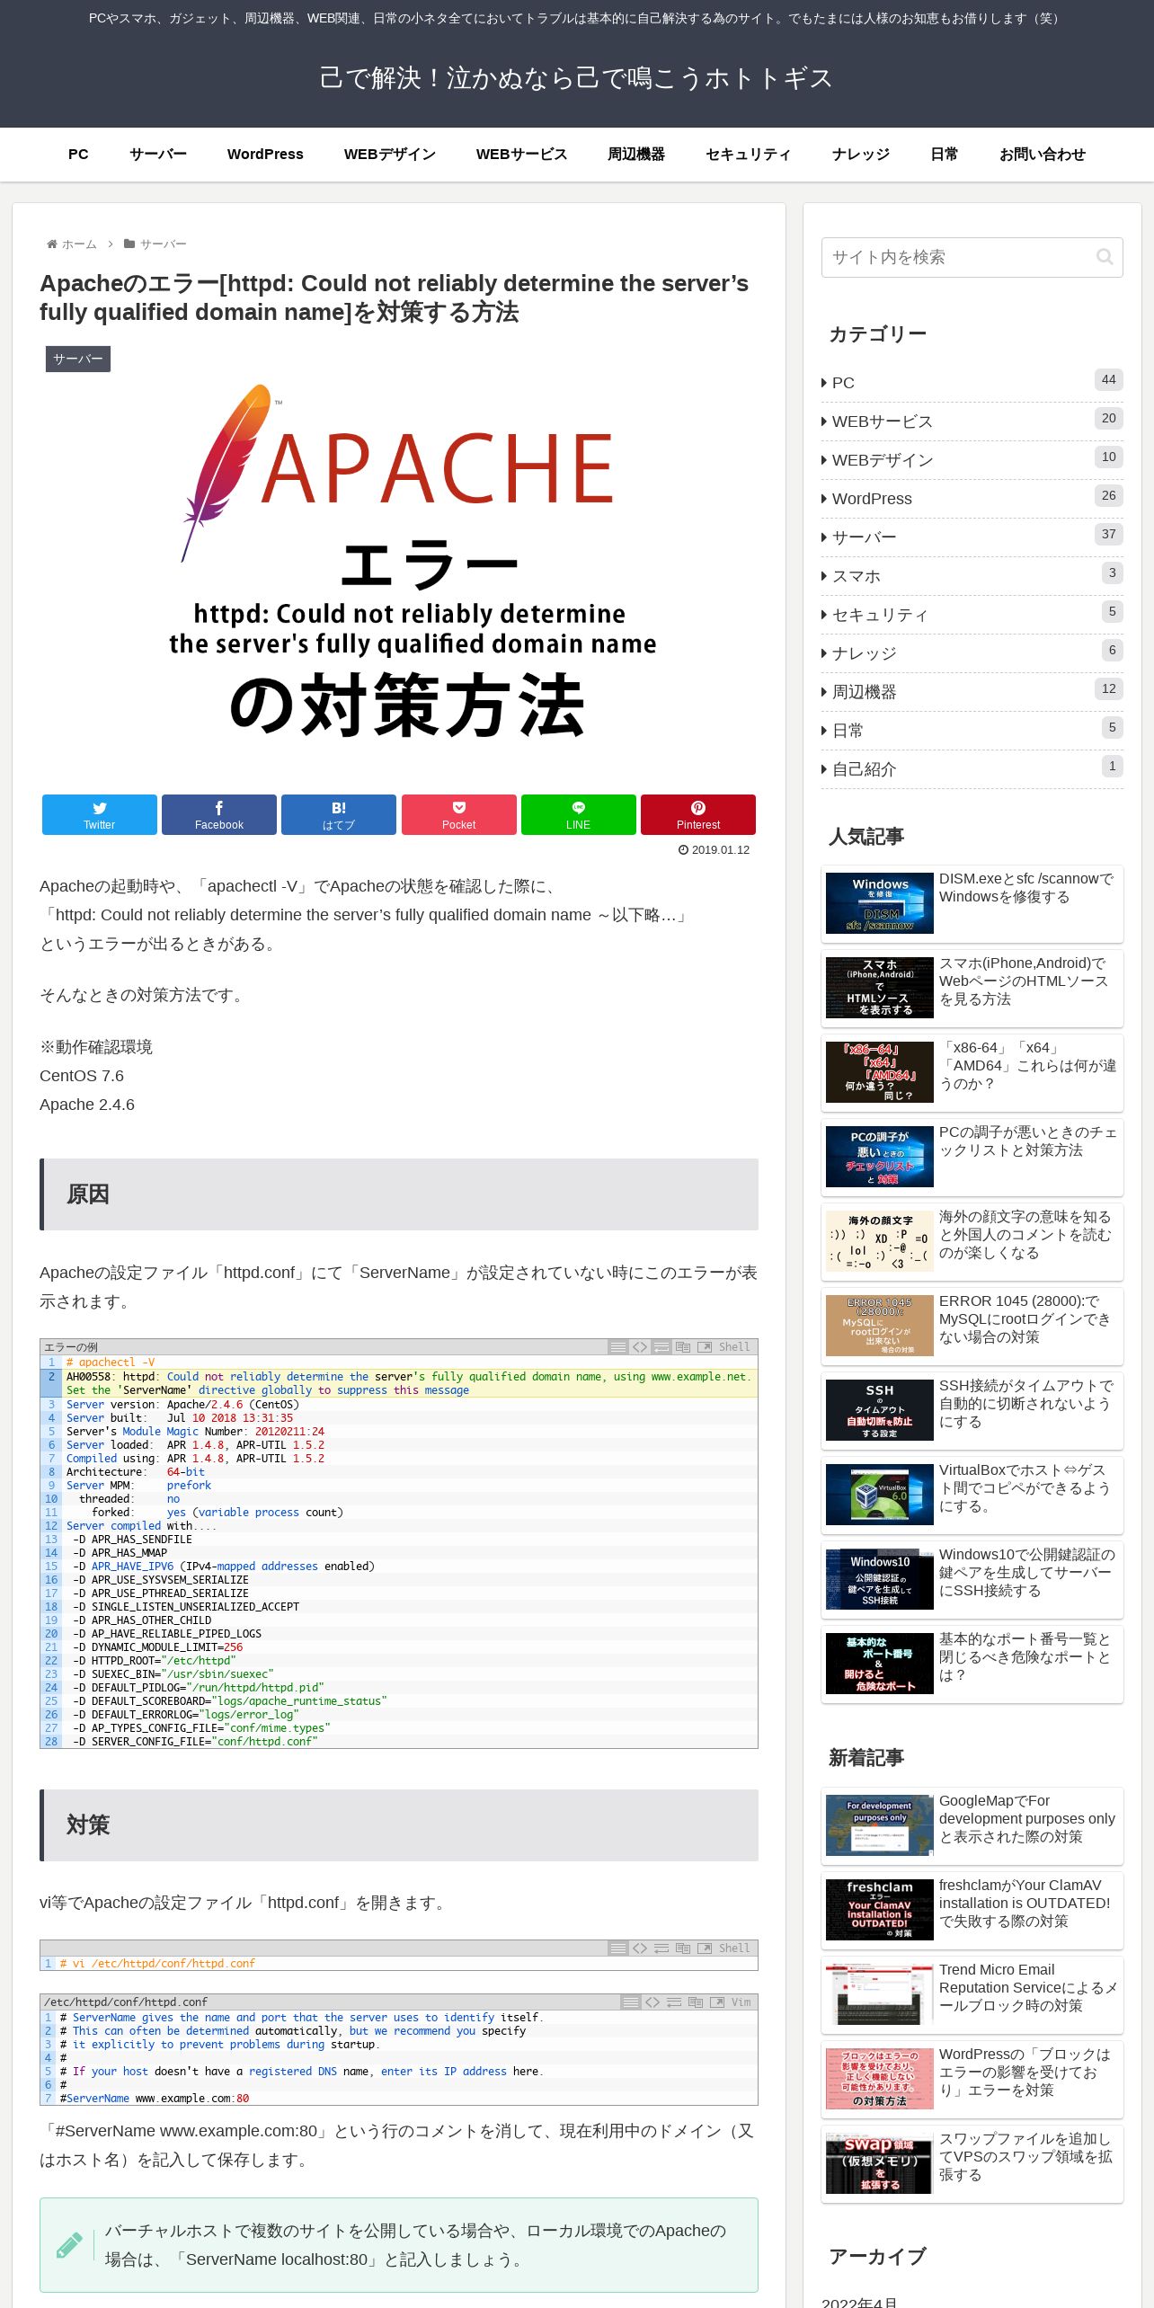Open the PC navigation menu
Image resolution: width=1154 pixels, height=2308 pixels.
78,155
